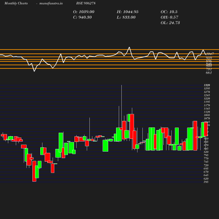This screenshot has width=219, height=219.
Task: Click the 670 price axis label
Action: (x=206, y=172)
